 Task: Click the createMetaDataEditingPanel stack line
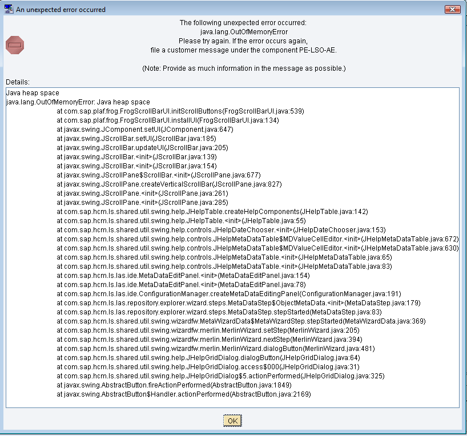click(x=229, y=294)
